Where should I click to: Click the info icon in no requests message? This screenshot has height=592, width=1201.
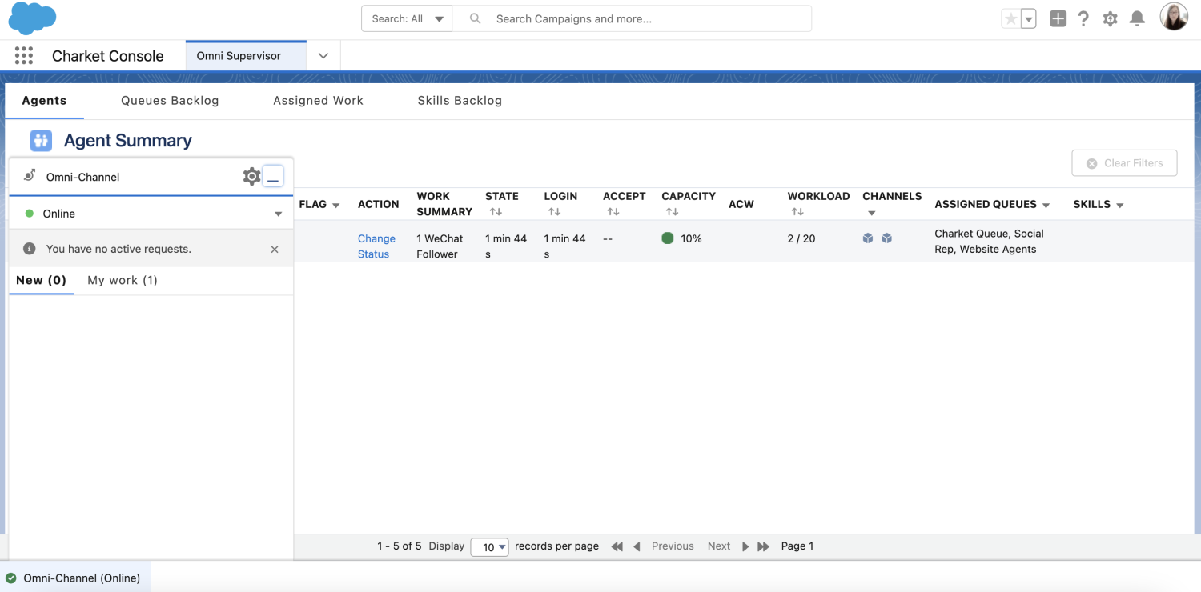click(30, 249)
